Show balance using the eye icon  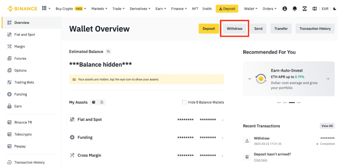pyautogui.click(x=108, y=52)
